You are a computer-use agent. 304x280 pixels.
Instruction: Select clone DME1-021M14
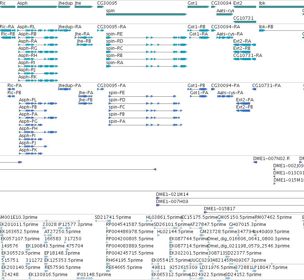tap(230, 198)
